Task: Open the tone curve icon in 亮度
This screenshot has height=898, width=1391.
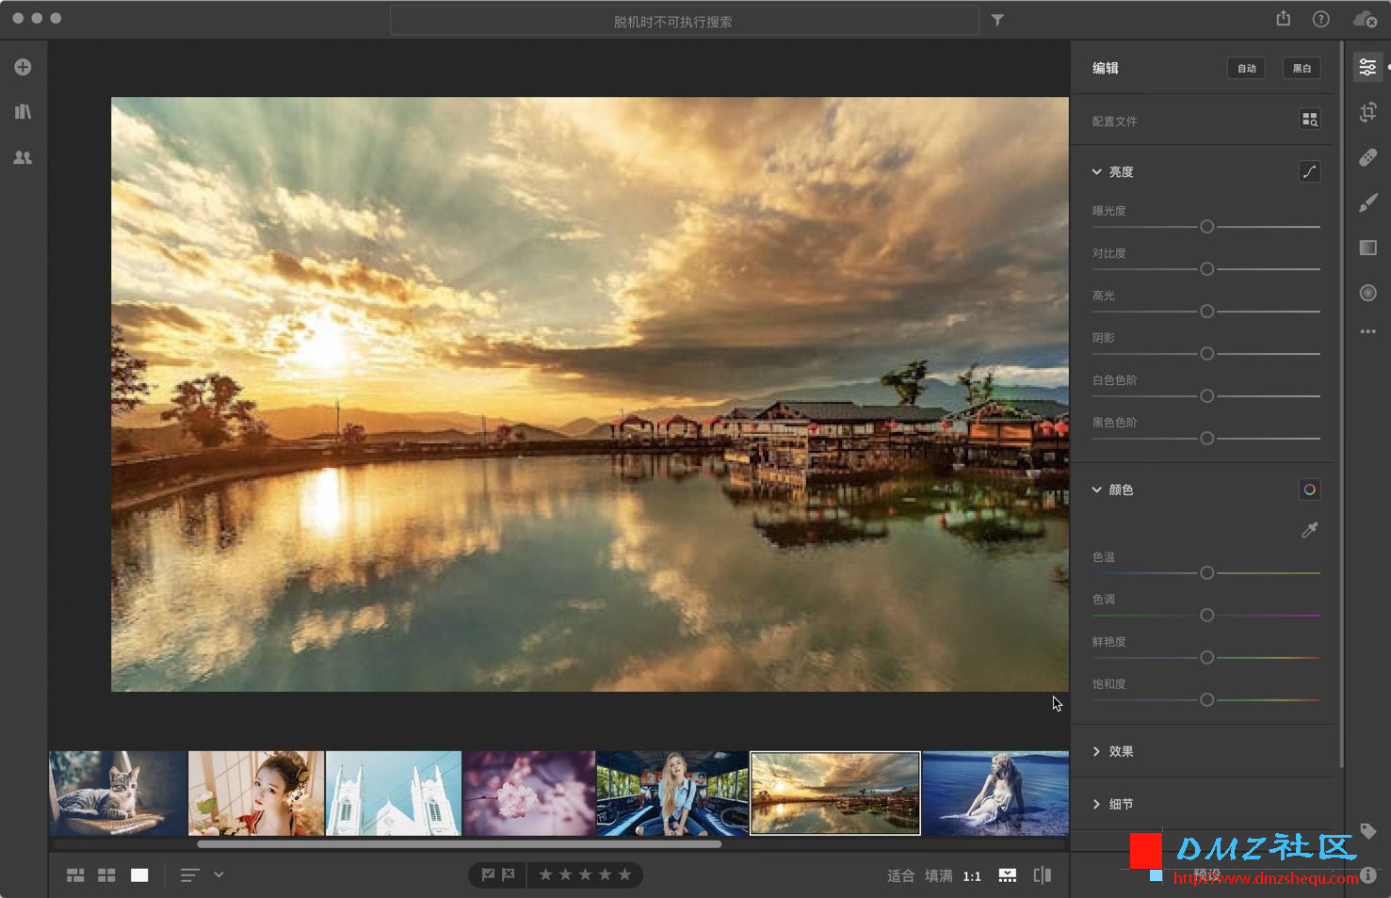Action: (1309, 171)
